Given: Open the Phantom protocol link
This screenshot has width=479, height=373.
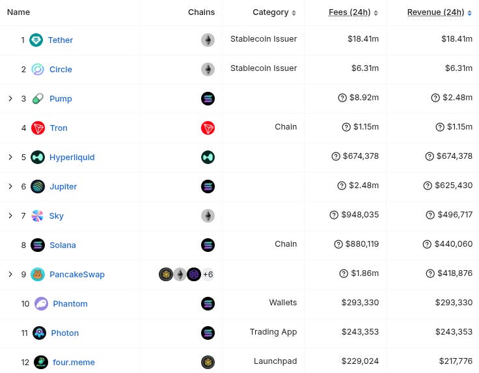Looking at the screenshot, I should 70,303.
